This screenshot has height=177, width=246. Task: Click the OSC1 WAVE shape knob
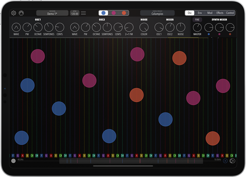(16, 27)
